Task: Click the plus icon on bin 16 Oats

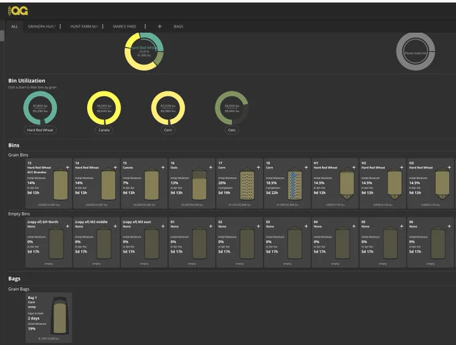Action: point(211,167)
